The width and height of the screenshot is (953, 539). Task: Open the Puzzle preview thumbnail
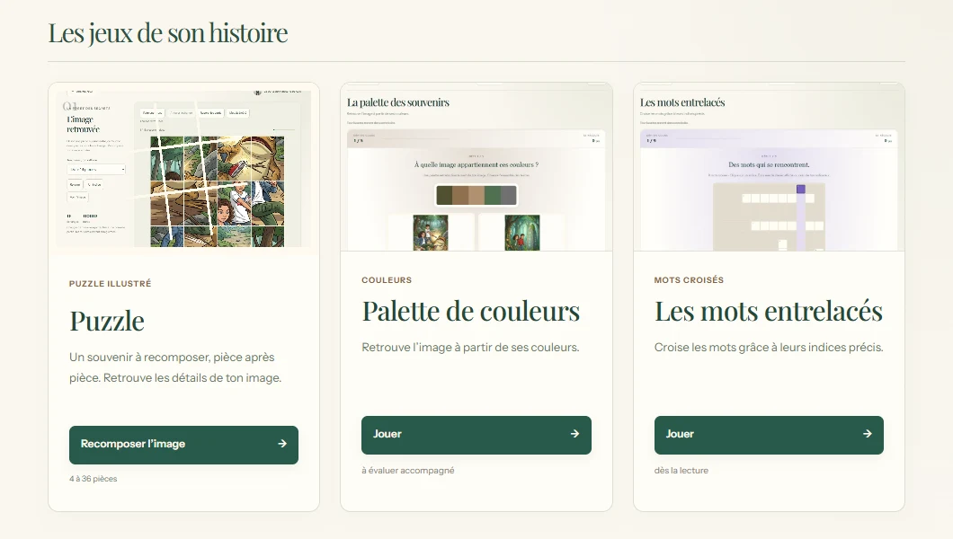[183, 169]
